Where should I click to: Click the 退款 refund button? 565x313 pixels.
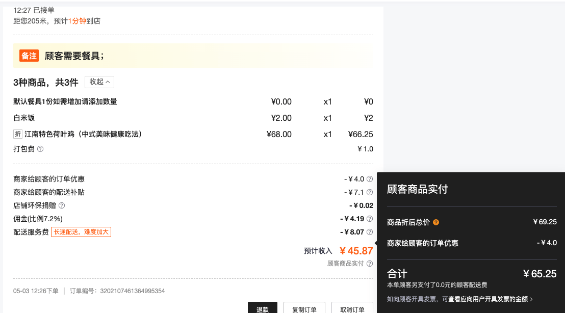click(262, 309)
